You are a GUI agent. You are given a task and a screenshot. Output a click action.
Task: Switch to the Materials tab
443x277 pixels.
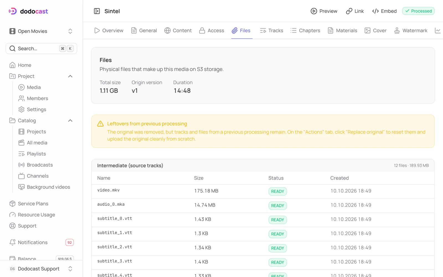342,30
